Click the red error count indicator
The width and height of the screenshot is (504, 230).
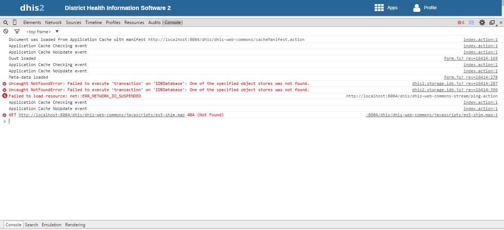click(461, 23)
